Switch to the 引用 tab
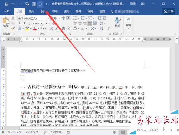The width and height of the screenshot is (179, 135). click(x=67, y=11)
